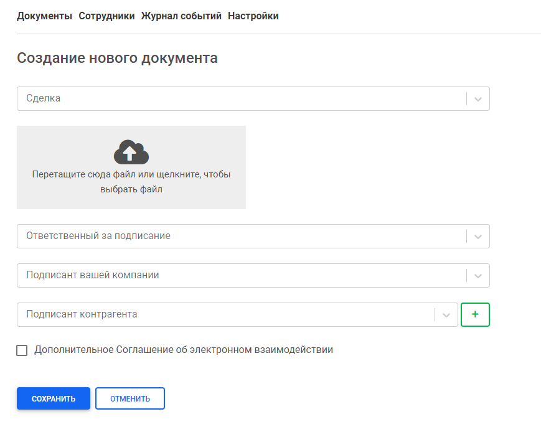Open the Документы menu item
Viewport: 541px width, 437px height.
click(x=44, y=16)
